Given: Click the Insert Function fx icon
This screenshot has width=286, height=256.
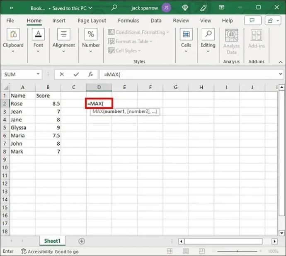Looking at the screenshot, I should coord(90,75).
